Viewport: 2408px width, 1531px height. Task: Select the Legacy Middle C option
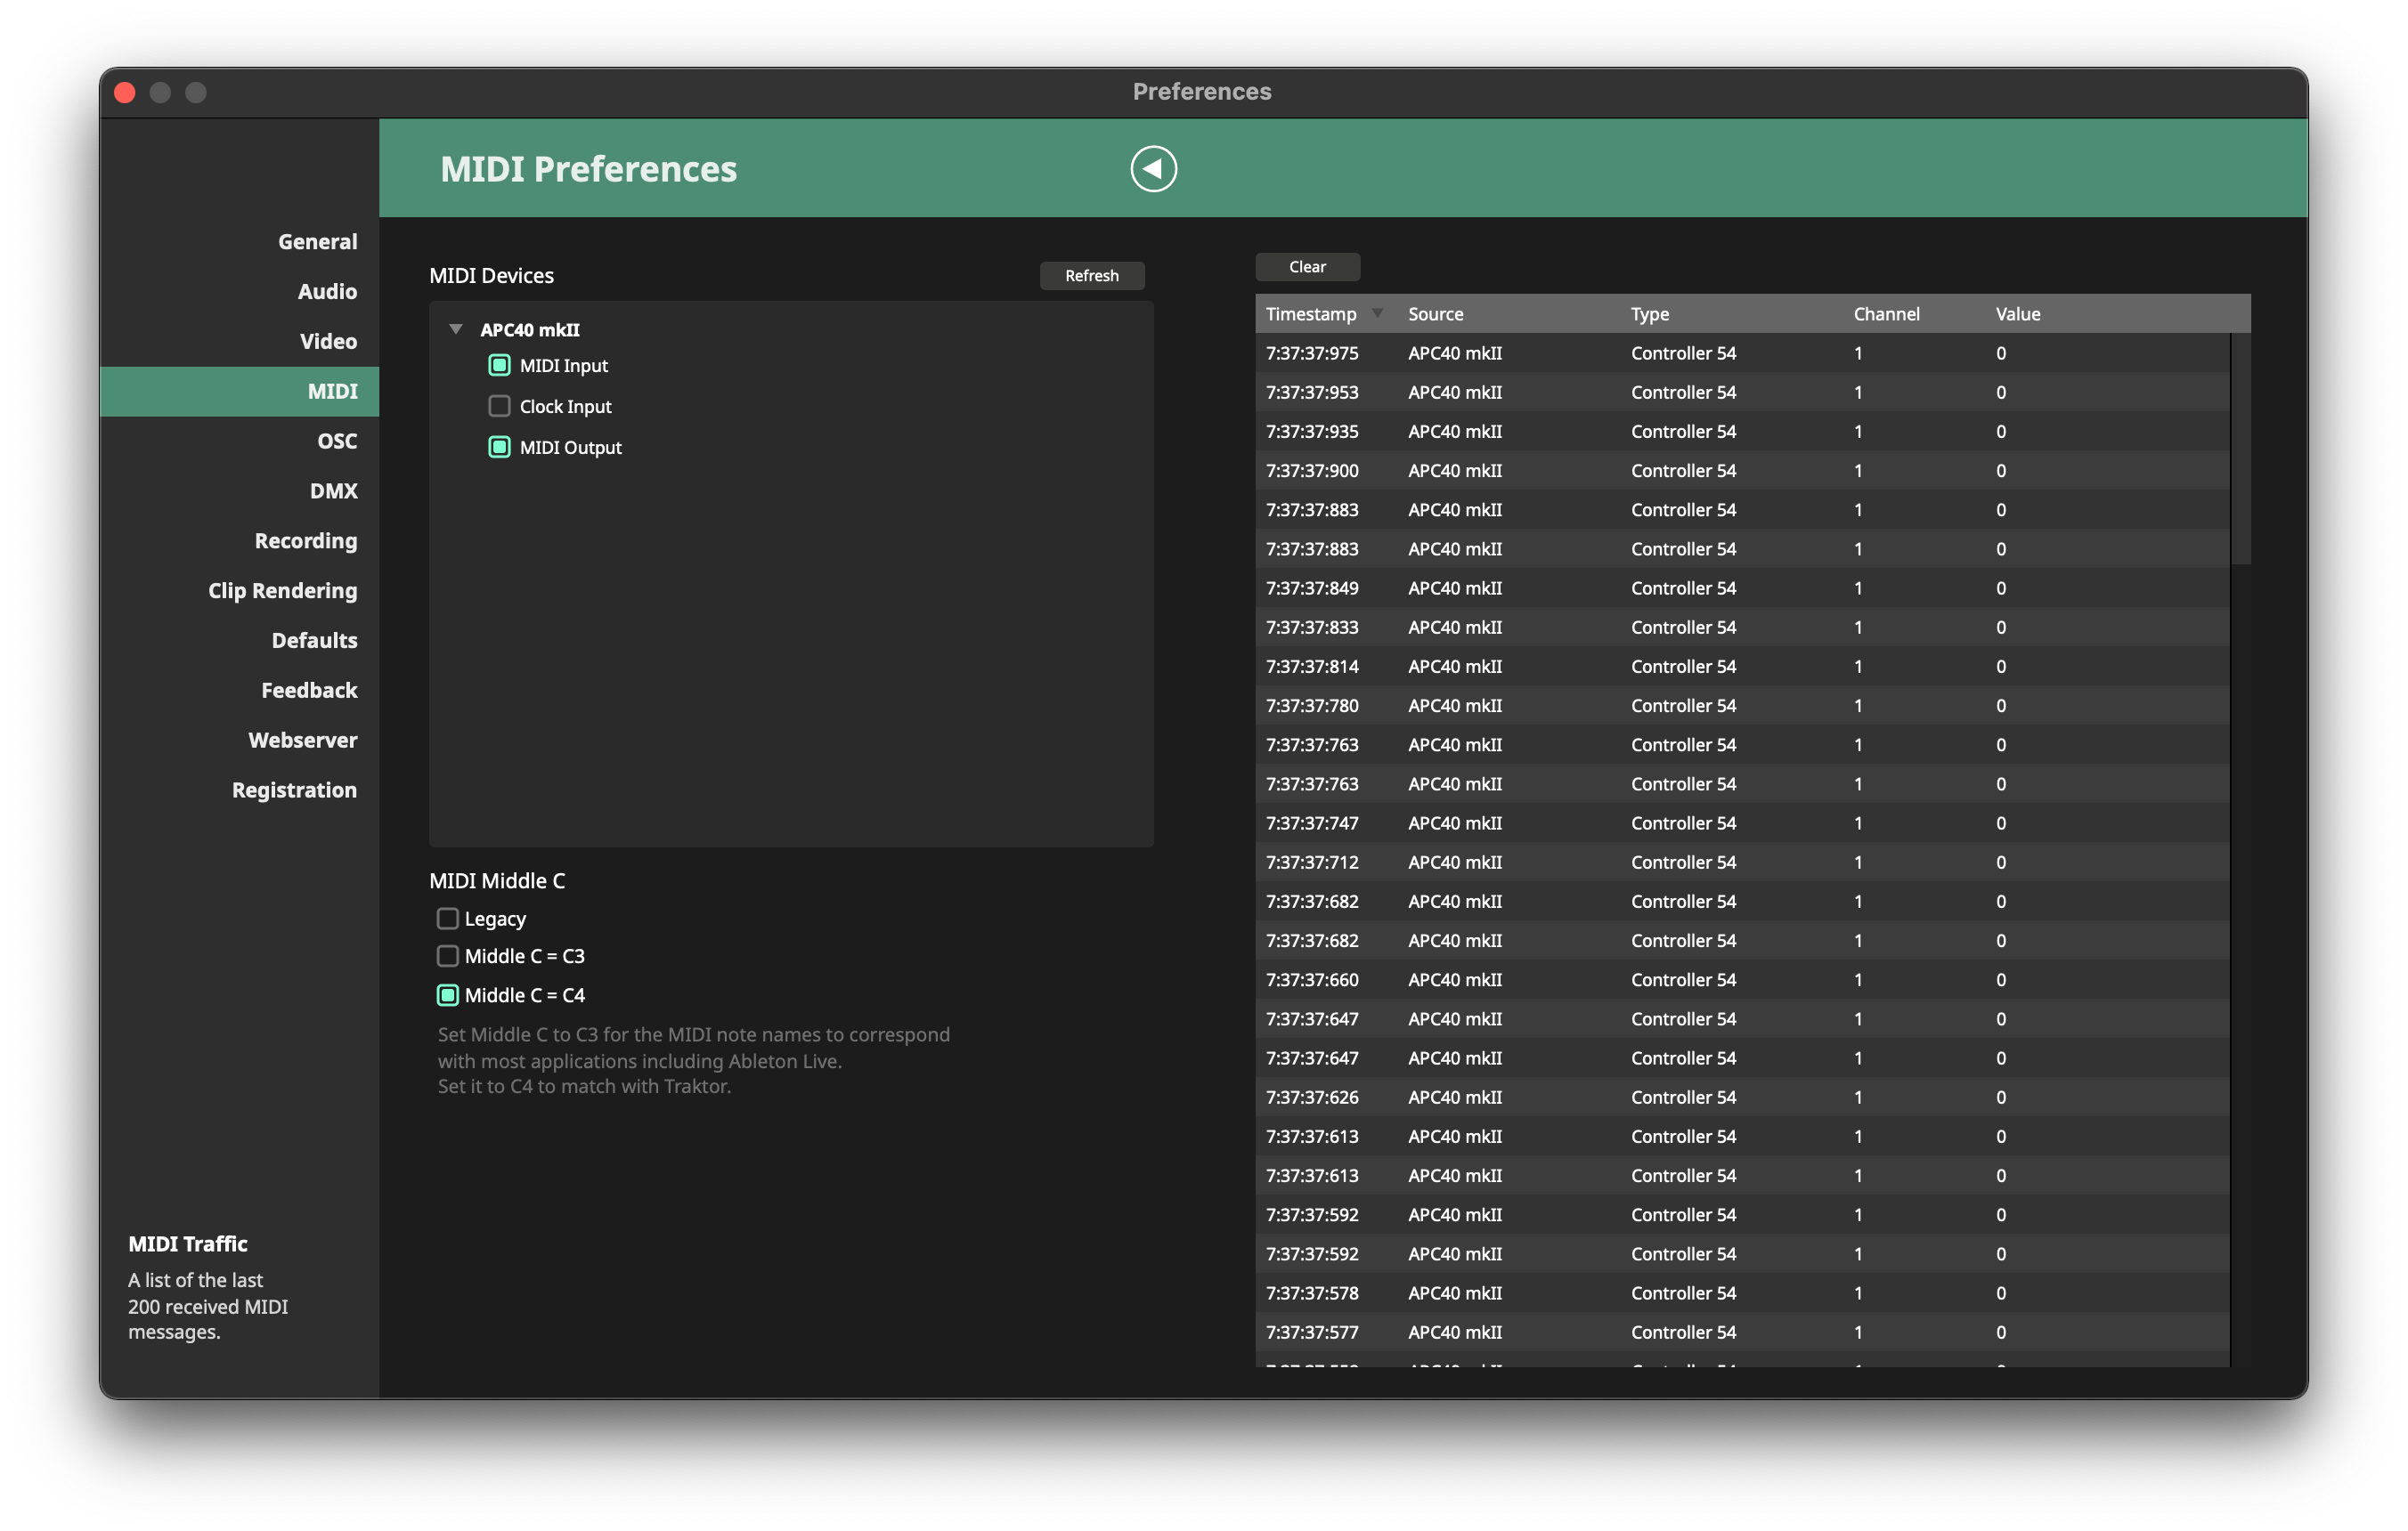click(x=448, y=919)
